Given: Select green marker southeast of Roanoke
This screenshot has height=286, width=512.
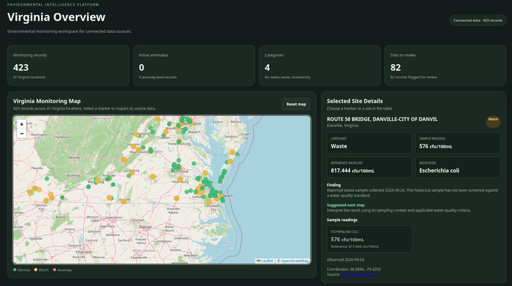Looking at the screenshot, I should point(113,184).
